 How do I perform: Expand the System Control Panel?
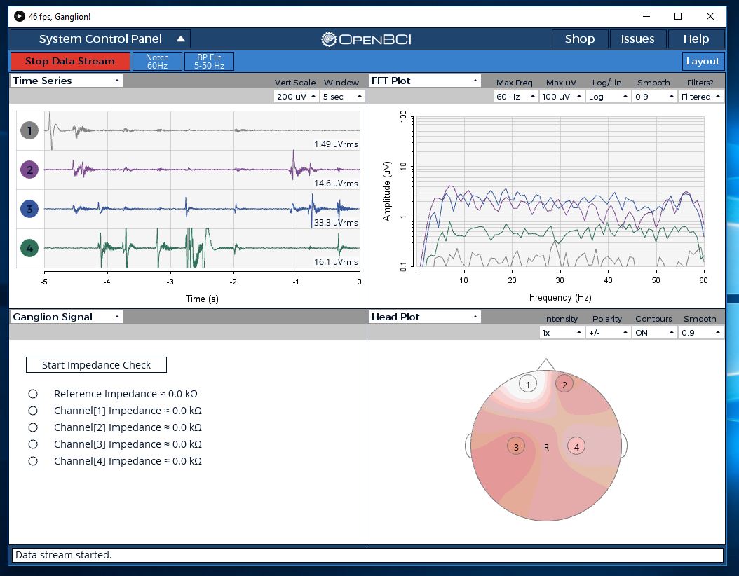(x=100, y=39)
